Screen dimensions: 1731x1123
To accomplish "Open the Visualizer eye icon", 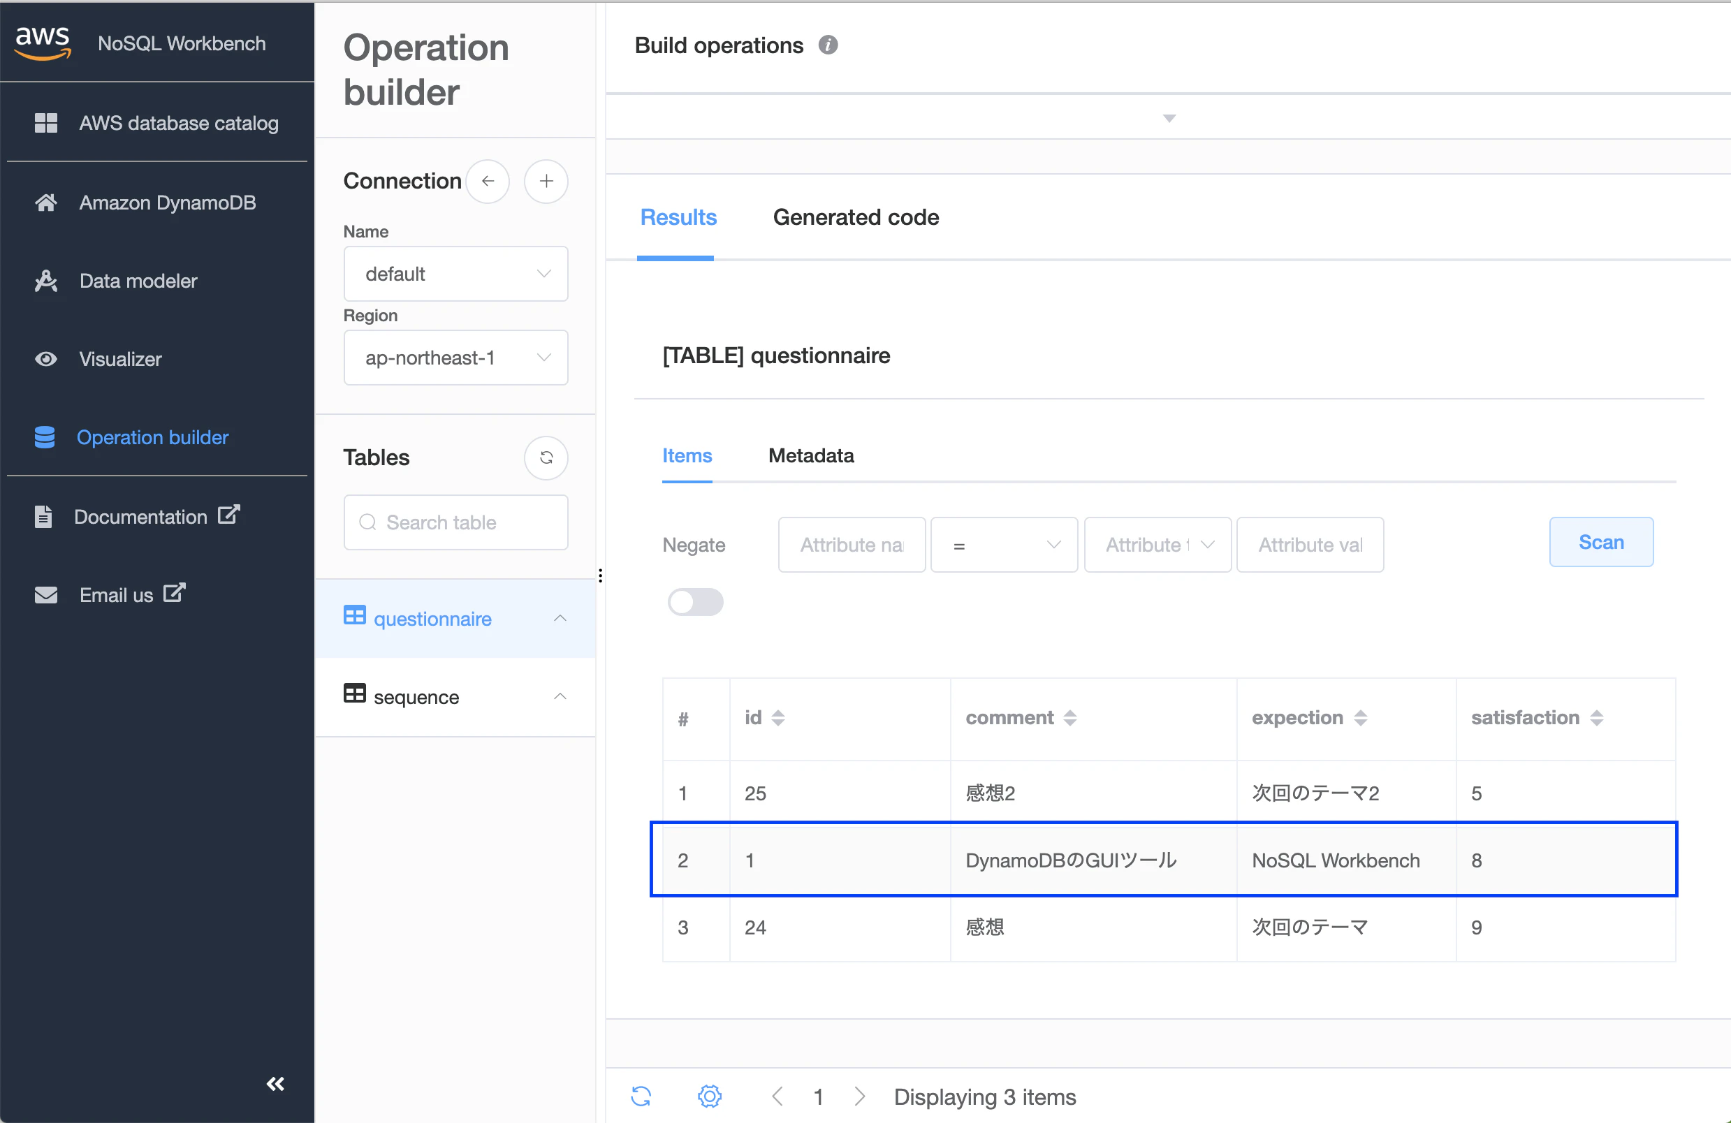I will 46,359.
